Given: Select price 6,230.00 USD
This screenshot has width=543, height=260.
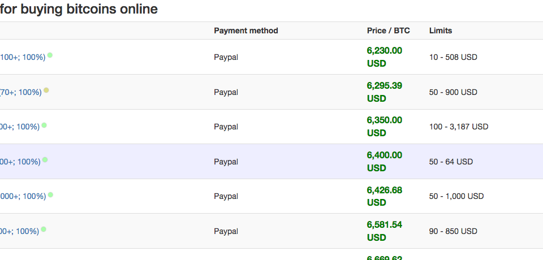Looking at the screenshot, I should click(x=385, y=57).
